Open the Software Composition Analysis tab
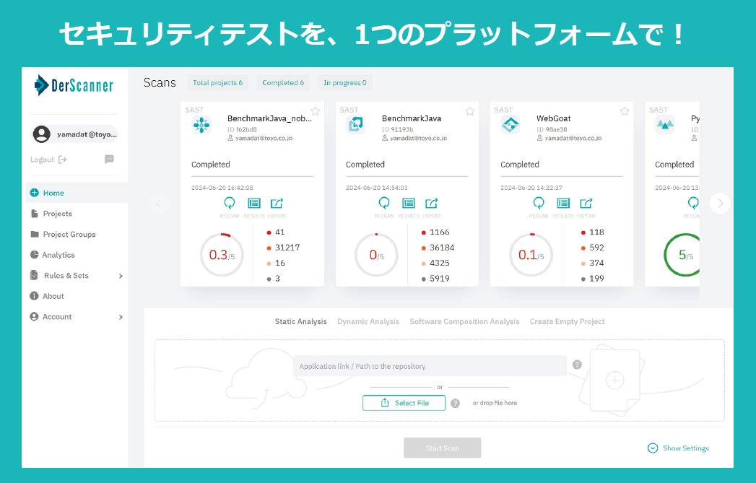Screen dimensions: 756x483 point(464,321)
